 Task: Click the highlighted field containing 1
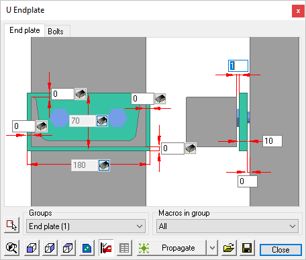pyautogui.click(x=238, y=66)
